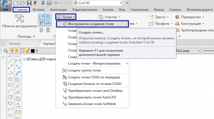Click the Redo arrow icon
Screen dimensions: 214x119
pos(66,3)
